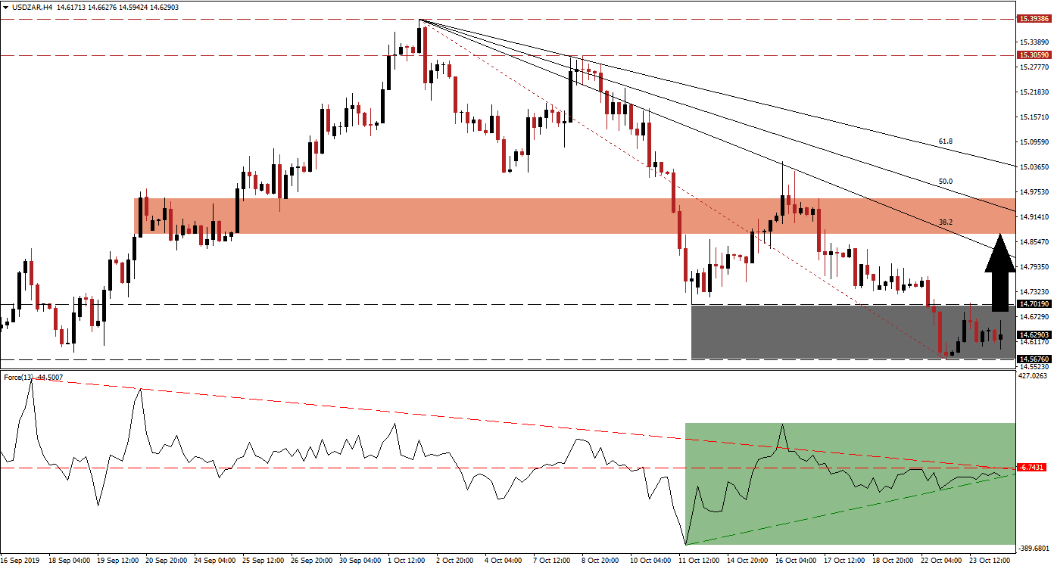Select the gray consolidation zone rectangle
The width and height of the screenshot is (1054, 569).
[x=757, y=333]
